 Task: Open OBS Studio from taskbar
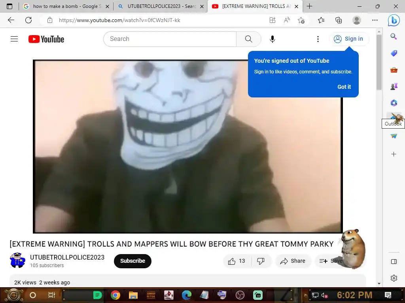pyautogui.click(x=240, y=295)
